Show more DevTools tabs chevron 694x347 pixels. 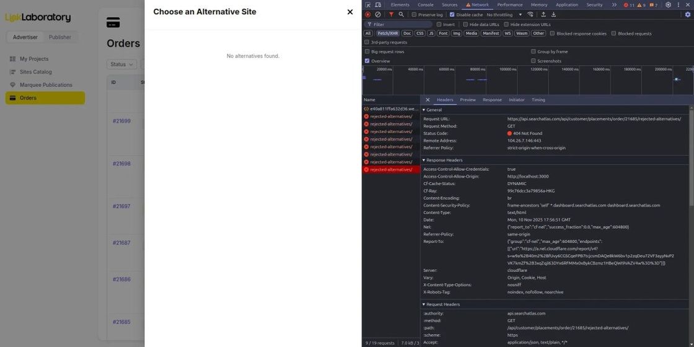click(614, 5)
